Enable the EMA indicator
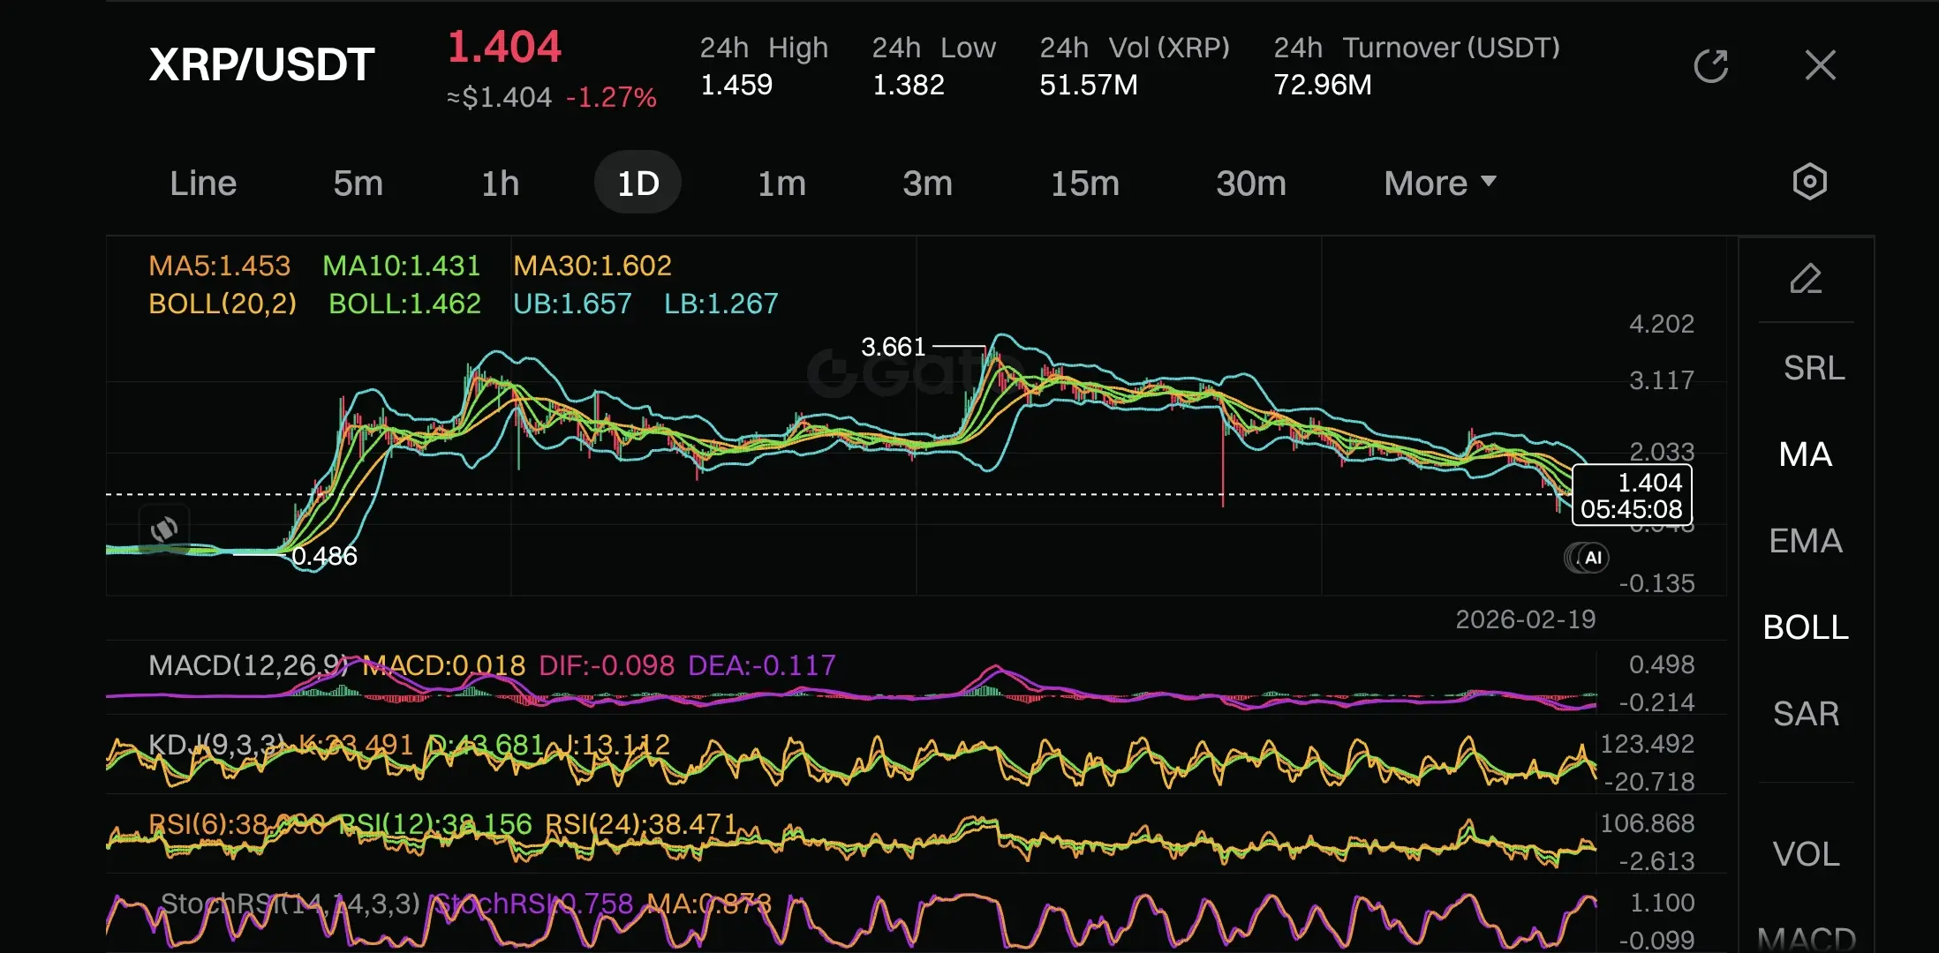The height and width of the screenshot is (953, 1939). [1805, 541]
